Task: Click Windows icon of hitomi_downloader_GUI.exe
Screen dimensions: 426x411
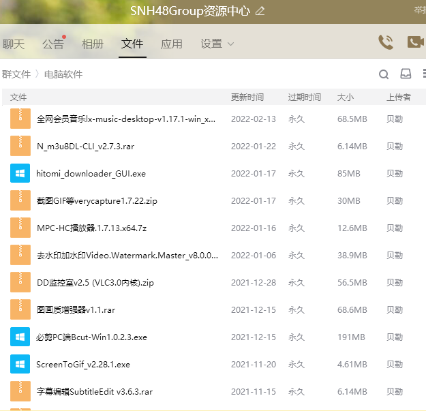Action: 20,173
